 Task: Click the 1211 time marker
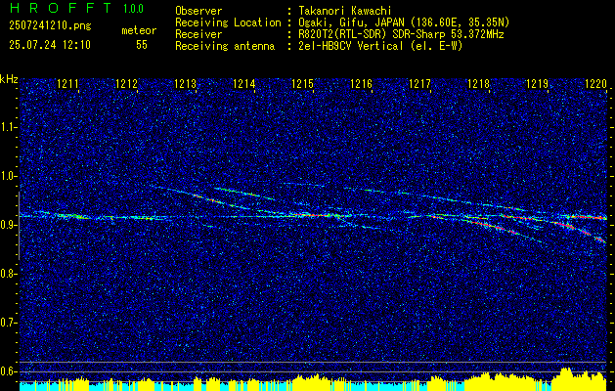click(67, 83)
